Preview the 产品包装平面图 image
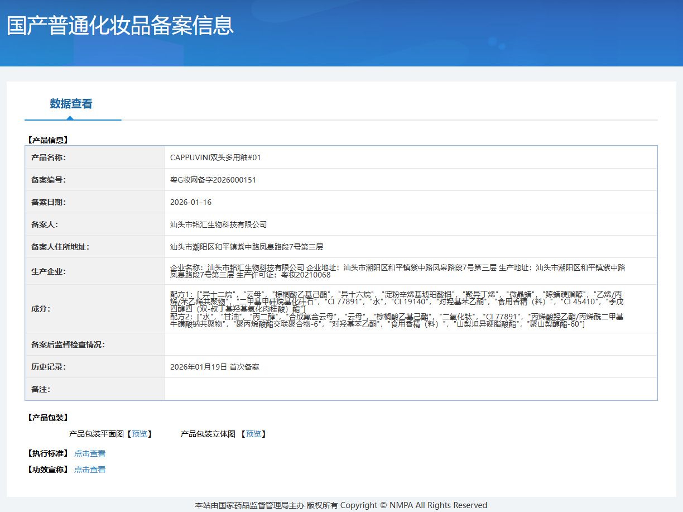683x512 pixels. (140, 434)
